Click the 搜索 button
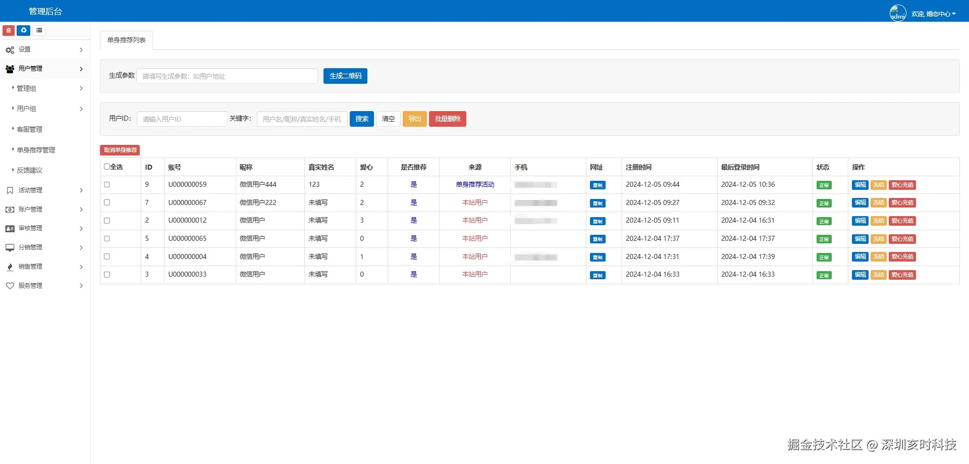 [362, 119]
